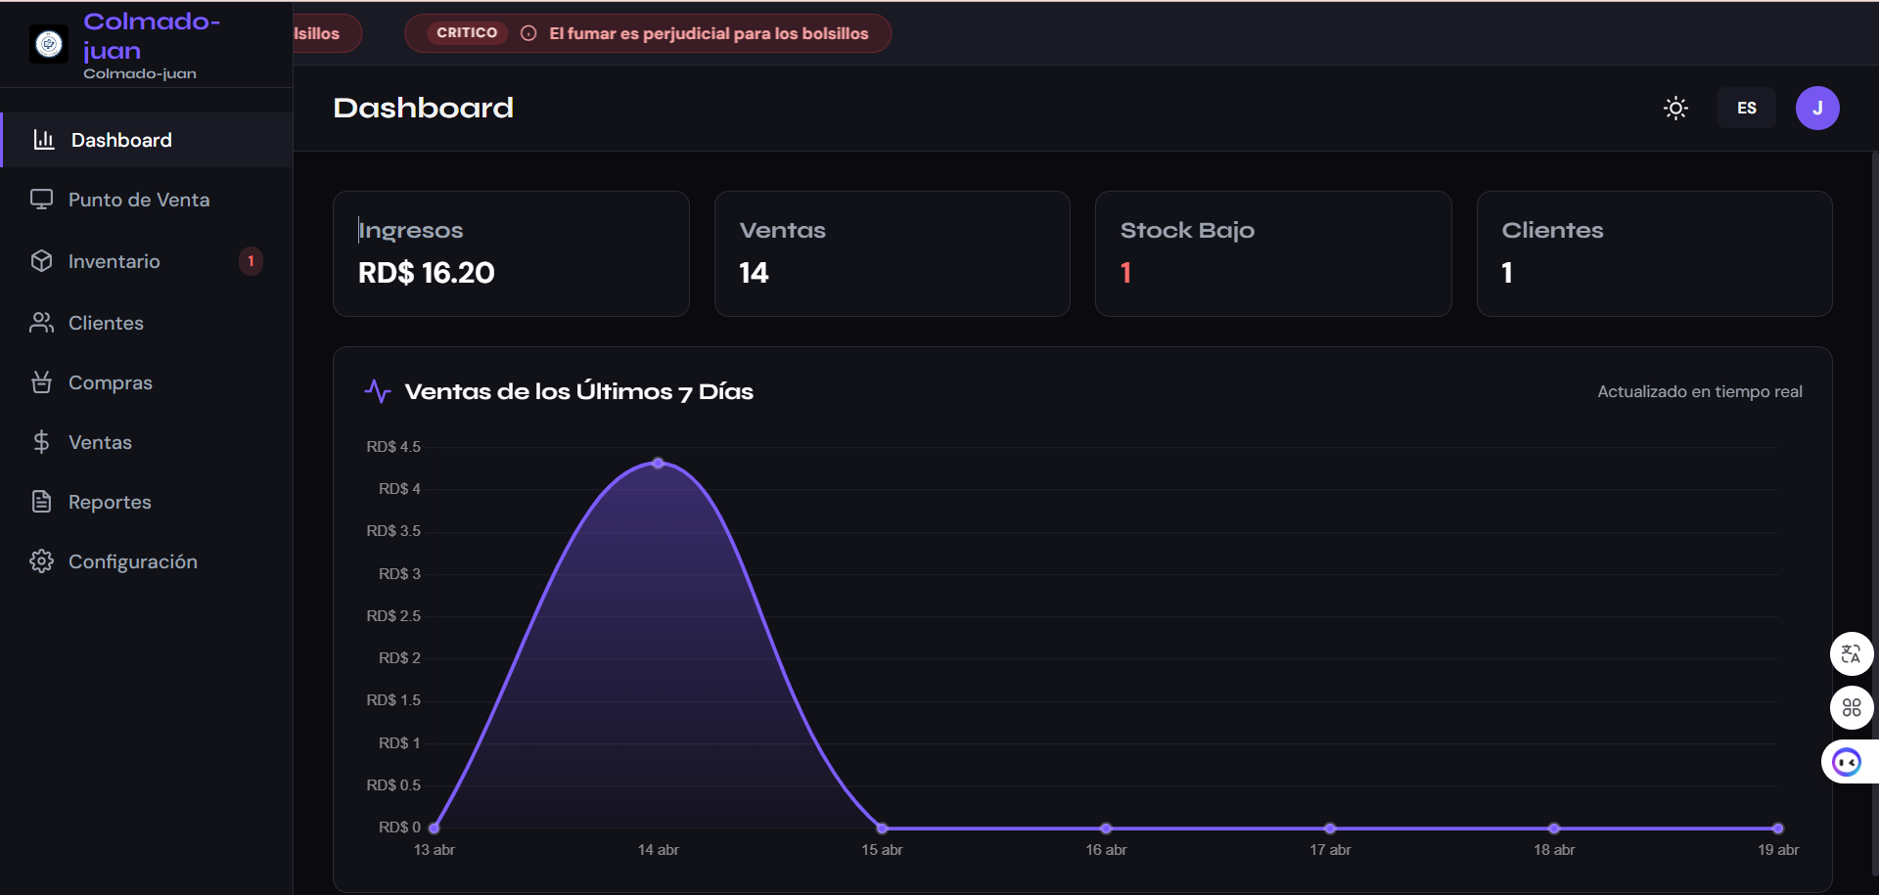Image resolution: width=1879 pixels, height=895 pixels.
Task: Open Reportes with the document icon
Action: (41, 501)
